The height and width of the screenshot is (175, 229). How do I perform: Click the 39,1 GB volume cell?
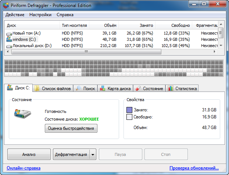110,33
